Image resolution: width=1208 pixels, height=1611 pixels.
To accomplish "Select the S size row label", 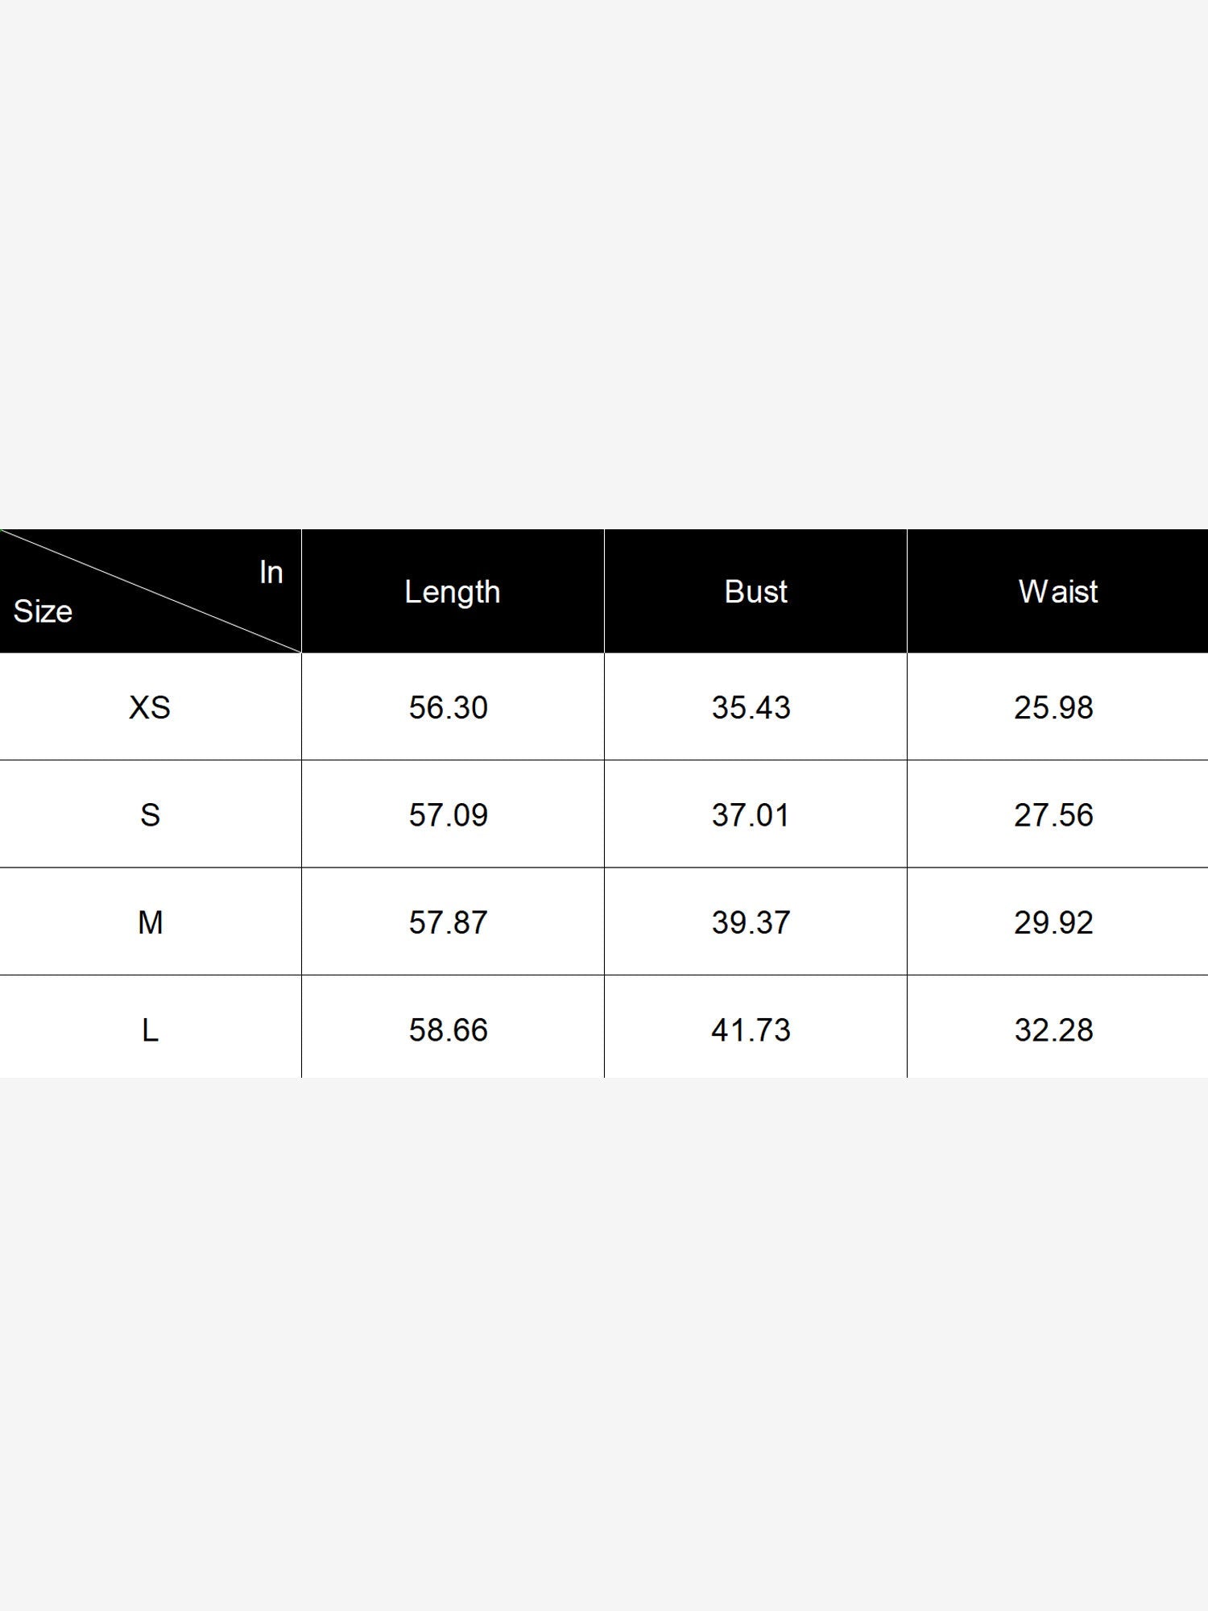I will tap(150, 815).
